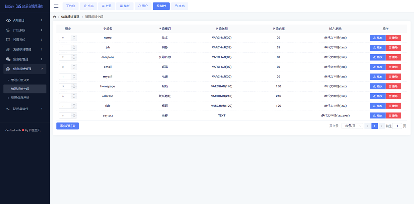This screenshot has width=414, height=204.
Task: Expand the API接口 sidebar chevron
Action: click(x=42, y=20)
